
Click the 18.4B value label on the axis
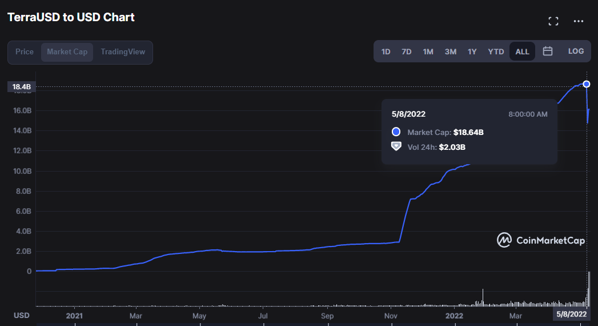21,87
